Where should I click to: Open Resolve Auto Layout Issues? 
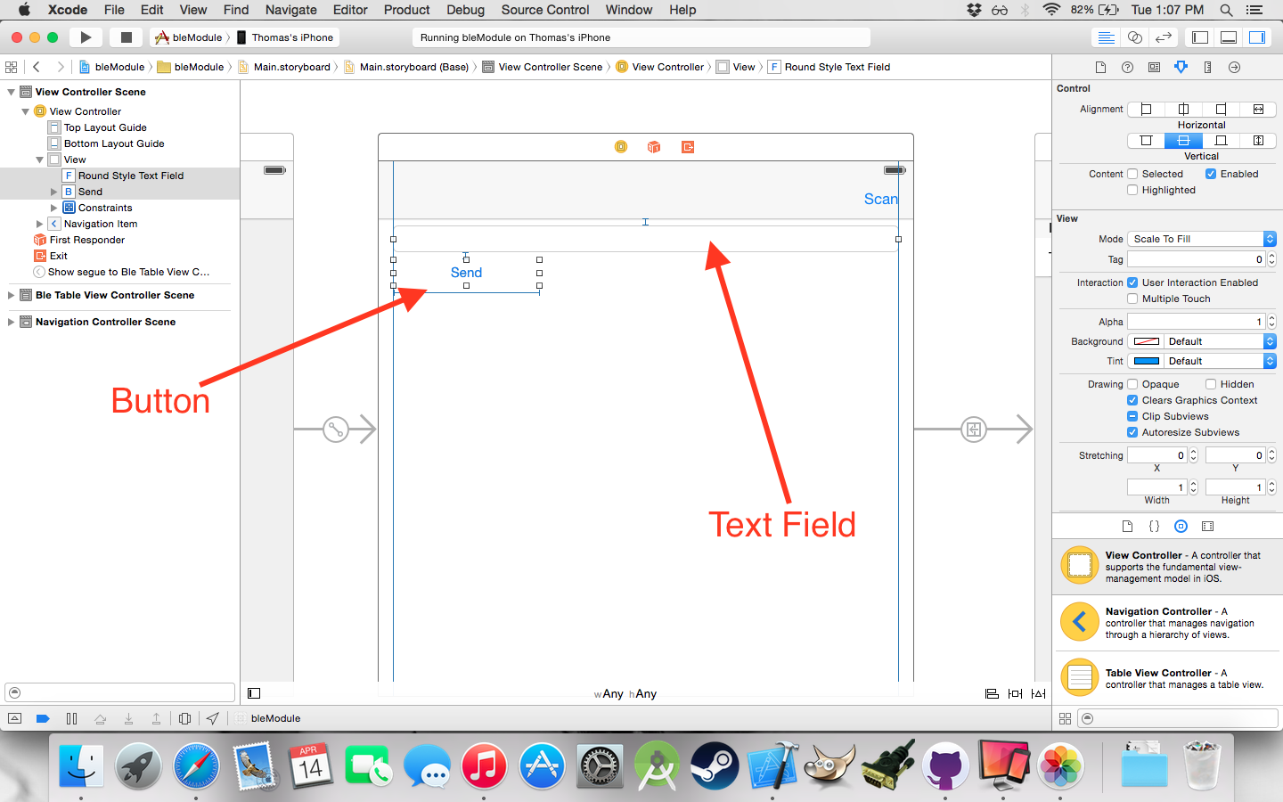click(1038, 693)
